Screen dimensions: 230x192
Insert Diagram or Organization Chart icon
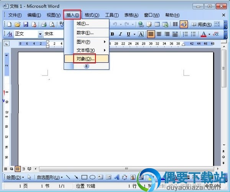(125, 177)
